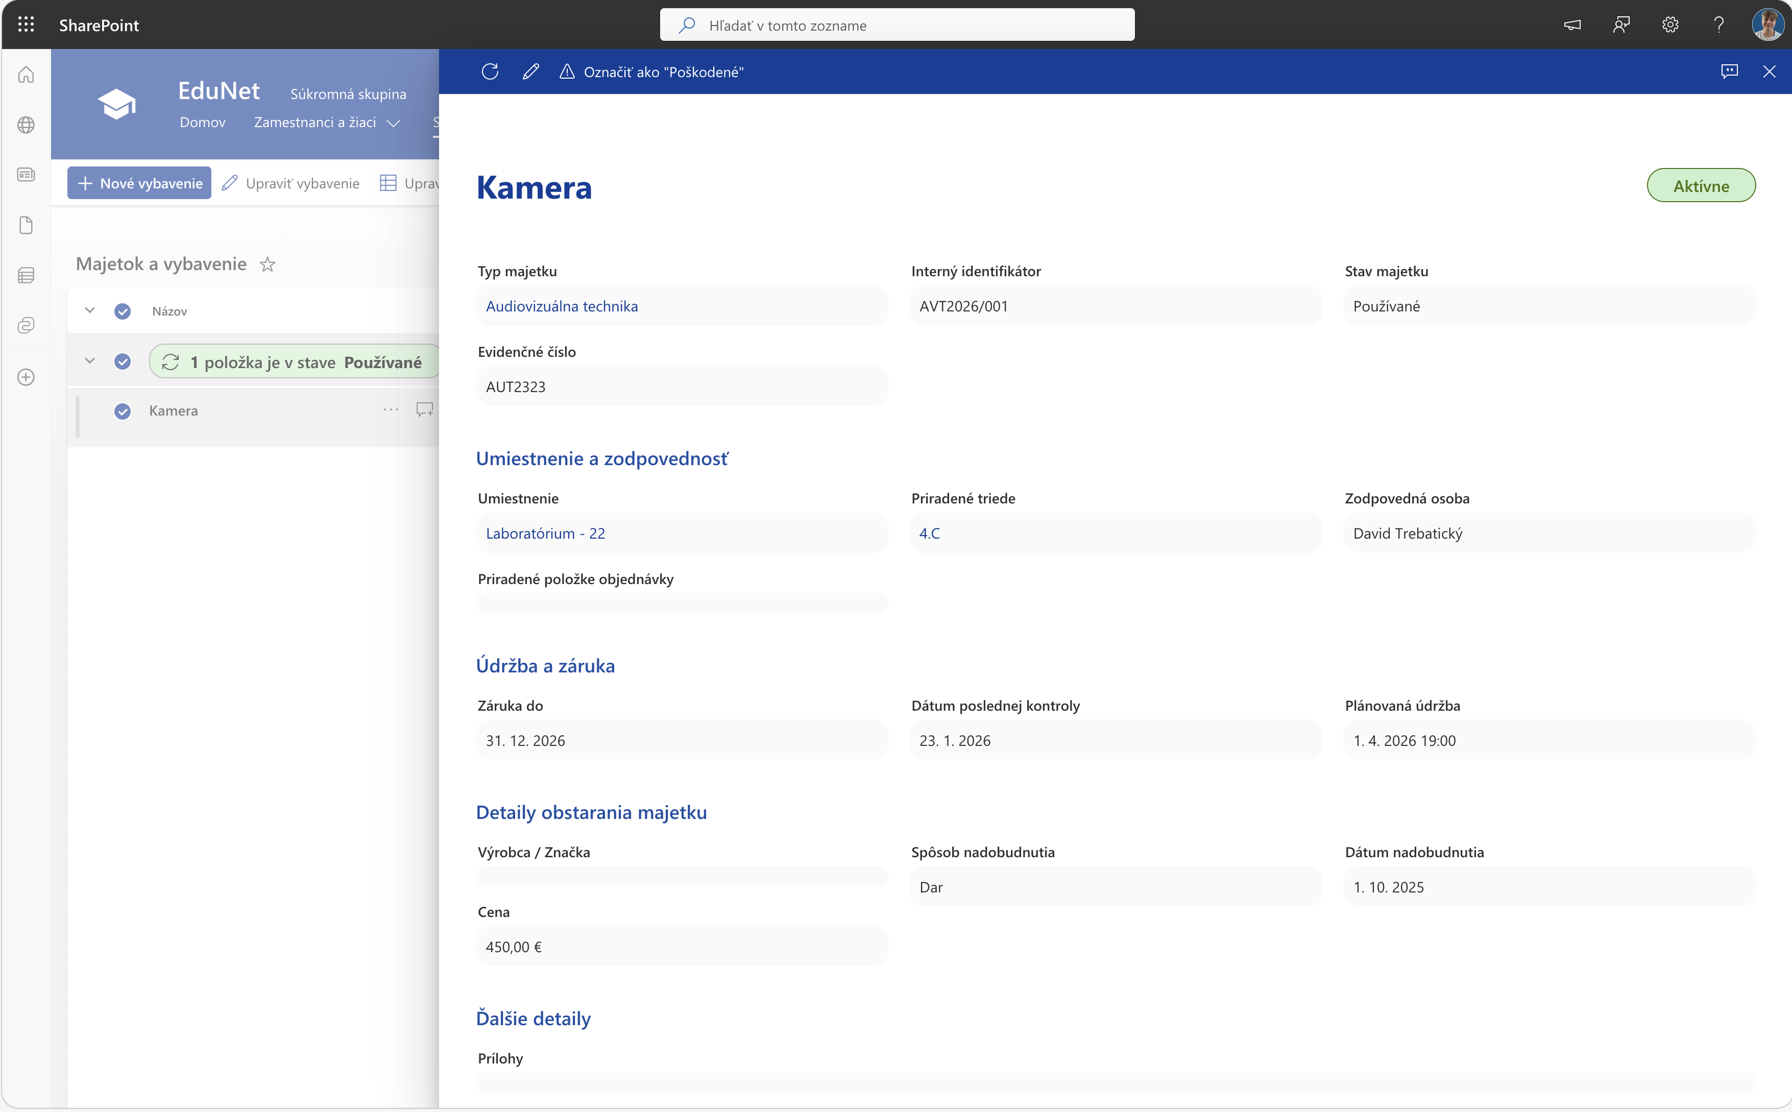Click the empty Výrobca / Značka field
The image size is (1792, 1112).
click(682, 877)
